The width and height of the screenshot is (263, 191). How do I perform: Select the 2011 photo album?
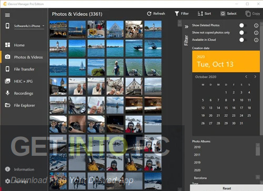pyautogui.click(x=197, y=155)
